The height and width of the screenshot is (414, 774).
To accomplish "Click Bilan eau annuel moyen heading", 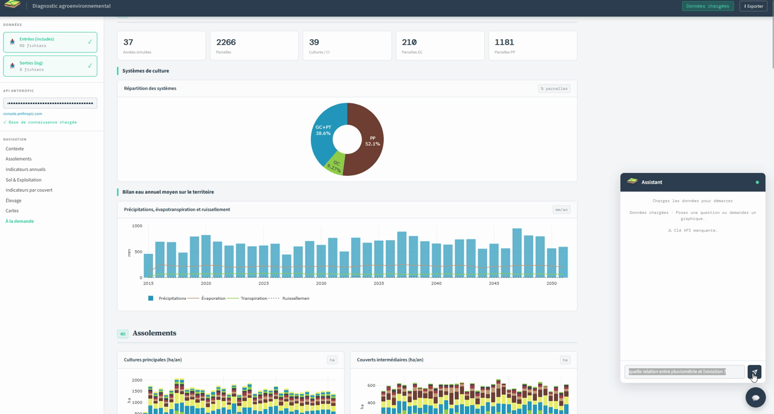I will click(168, 192).
